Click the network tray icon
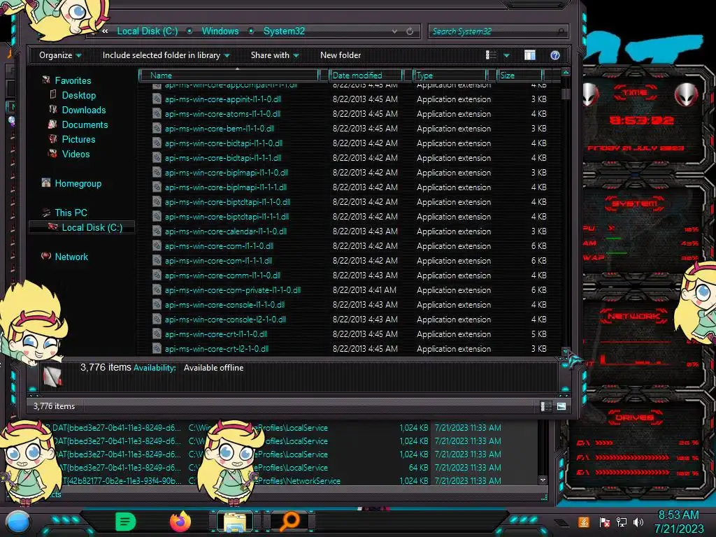This screenshot has width=716, height=537. pos(621,522)
